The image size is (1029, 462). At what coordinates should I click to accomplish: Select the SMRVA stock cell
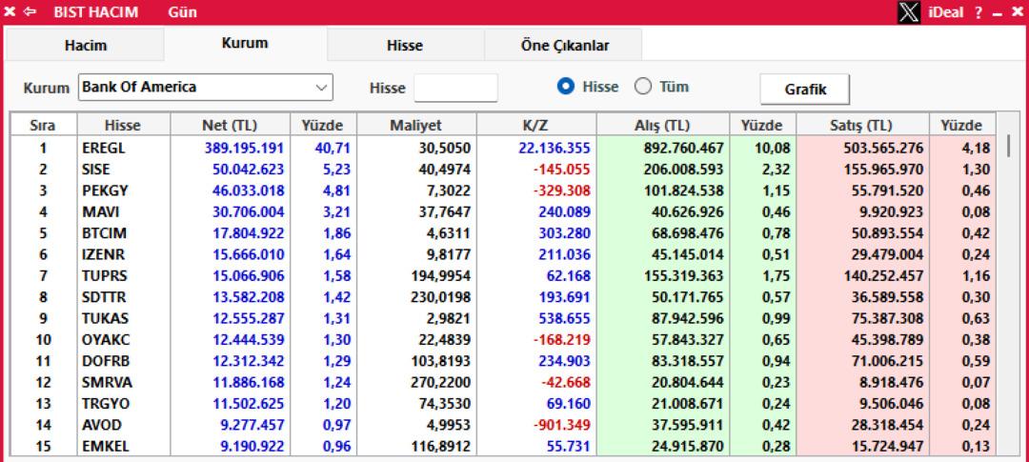pyautogui.click(x=124, y=383)
